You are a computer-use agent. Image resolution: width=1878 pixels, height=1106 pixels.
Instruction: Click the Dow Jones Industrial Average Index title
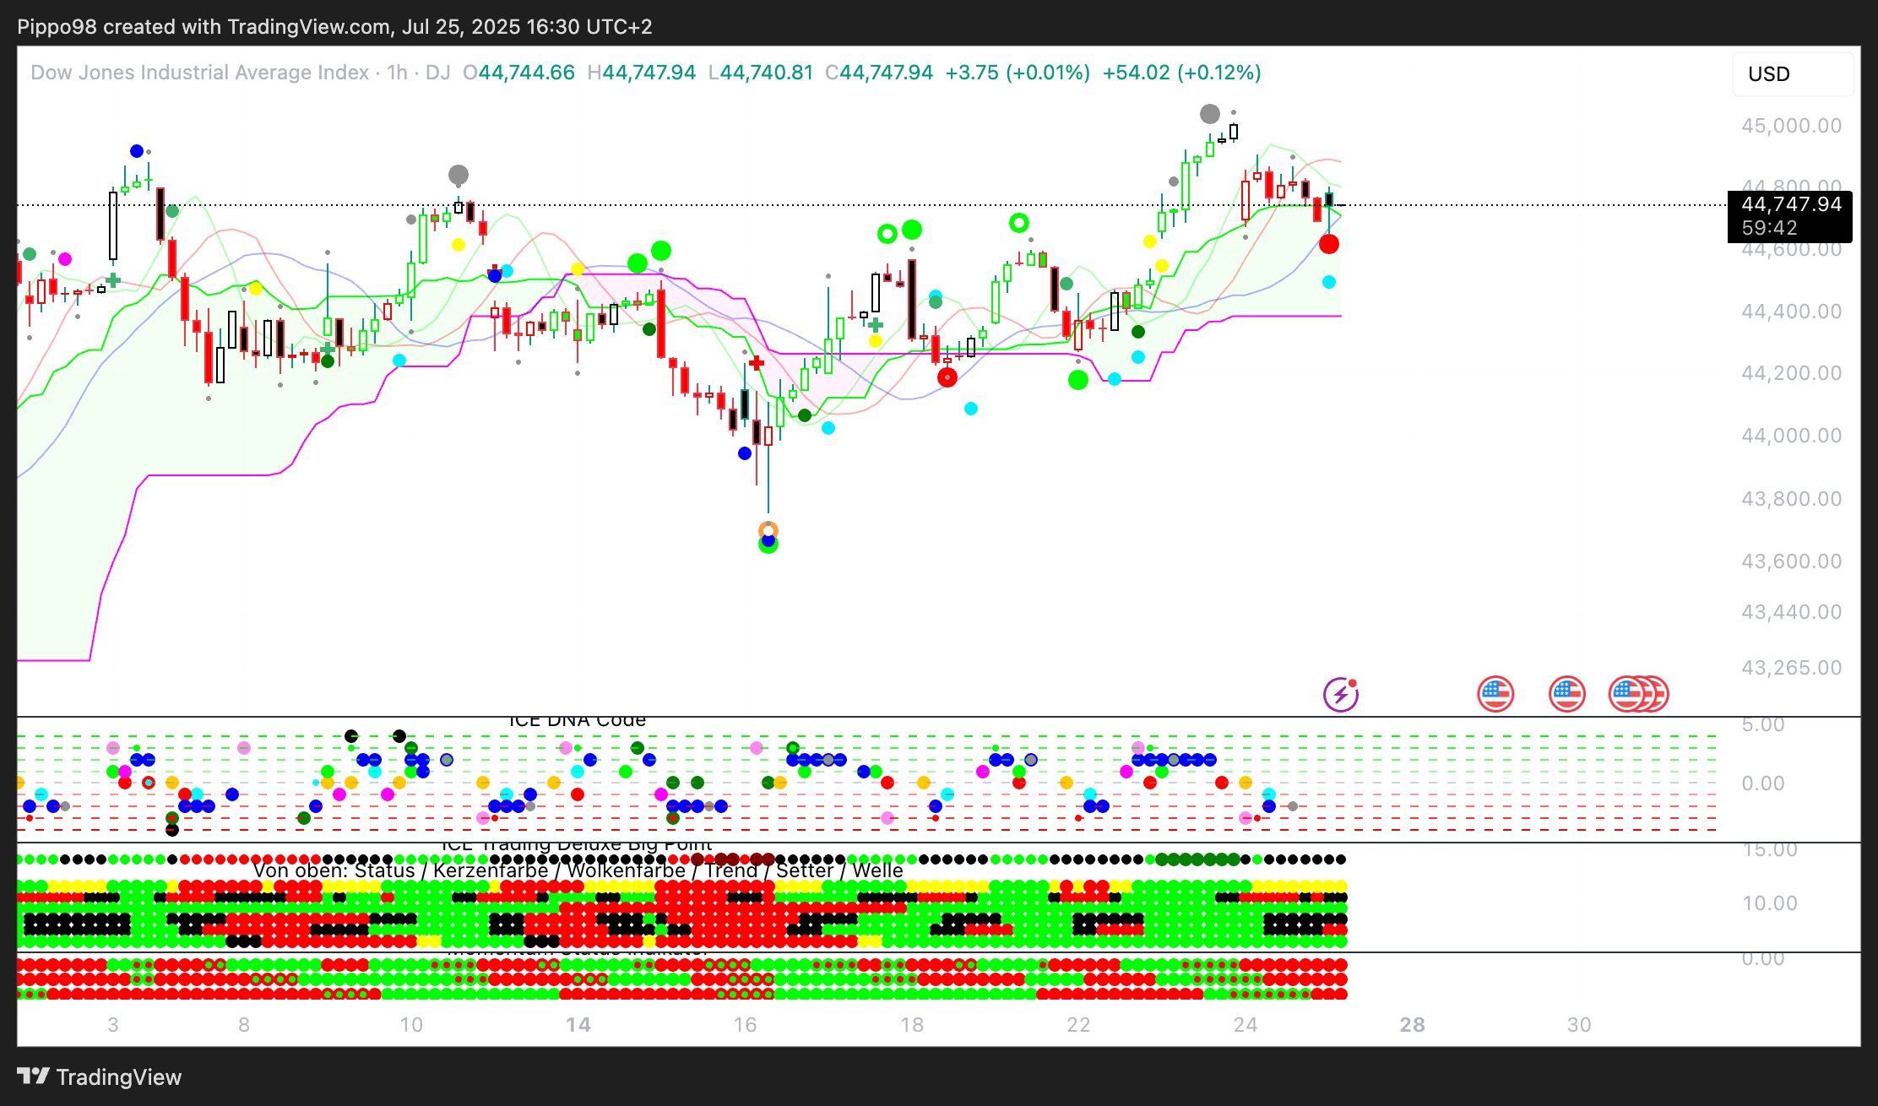point(199,73)
